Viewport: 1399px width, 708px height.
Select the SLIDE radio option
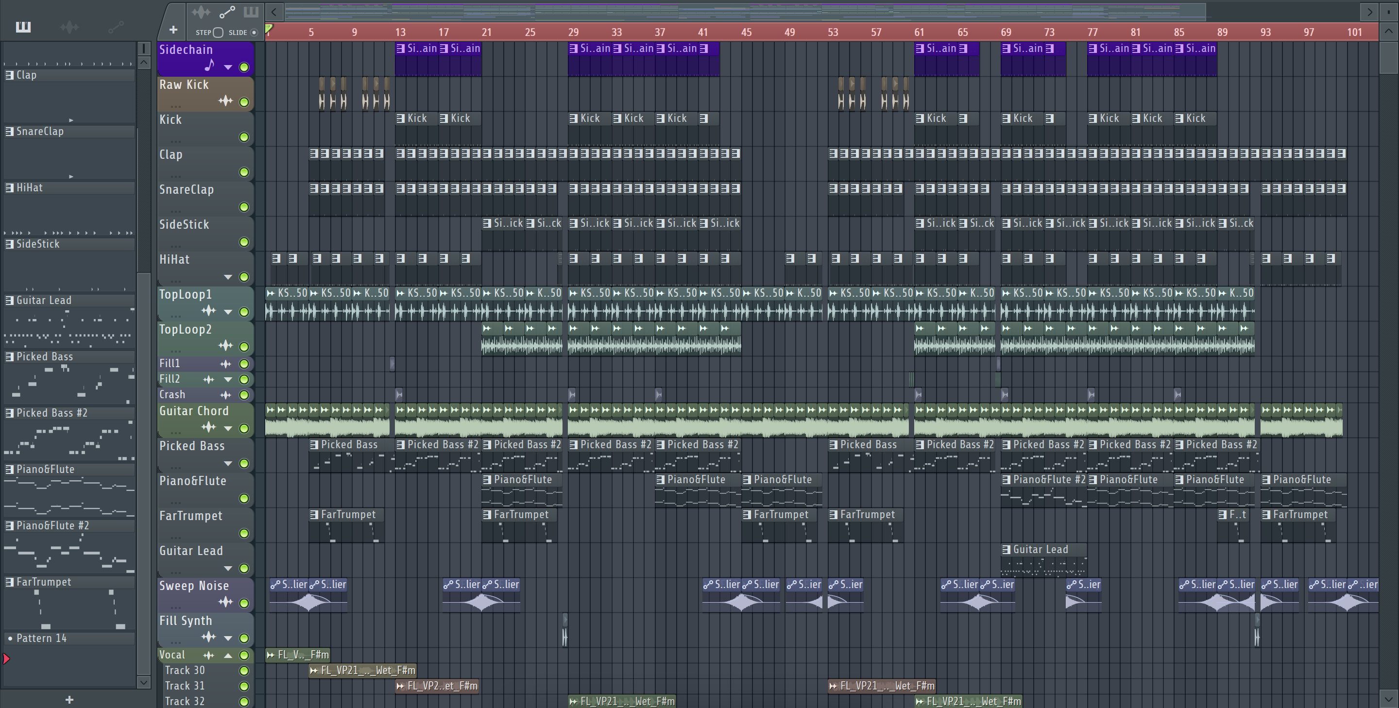coord(254,33)
